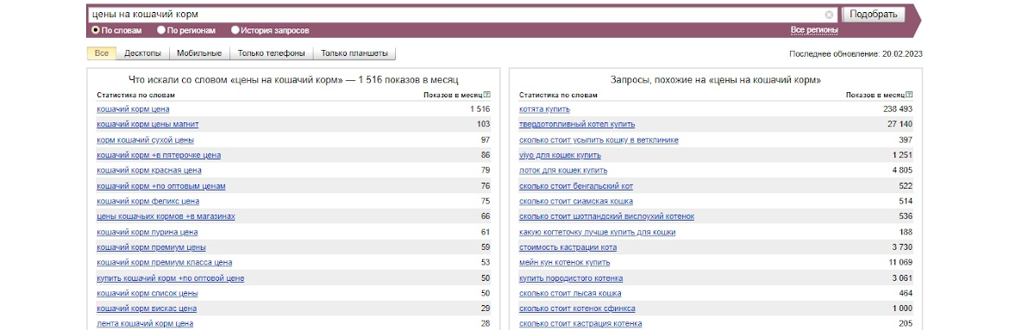
Task: Open 'кошачий корм премиум класса цена' link
Action: point(164,262)
